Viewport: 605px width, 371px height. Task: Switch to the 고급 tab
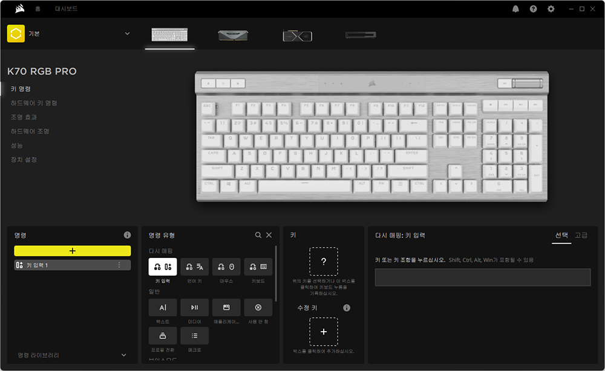[x=581, y=235]
